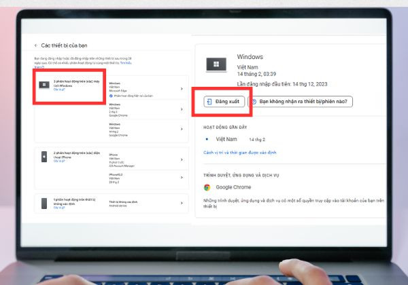Expand the Windows 14 thg 2 Chrome session chevron
Image resolution: width=408 pixels, height=285 pixels.
coord(182,129)
